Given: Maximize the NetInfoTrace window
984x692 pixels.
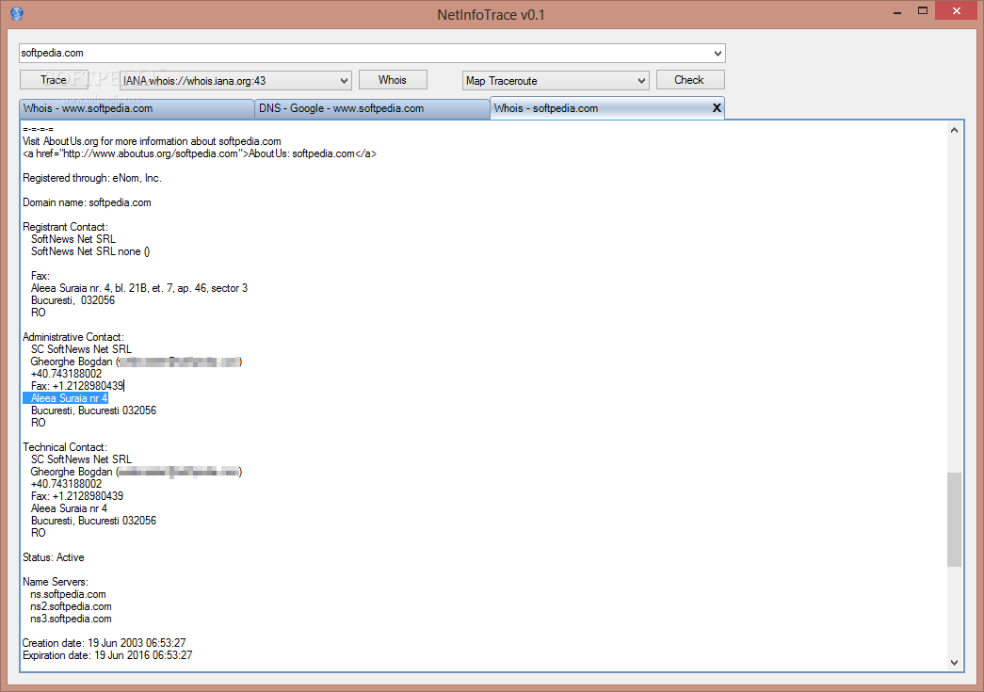Looking at the screenshot, I should tap(923, 10).
